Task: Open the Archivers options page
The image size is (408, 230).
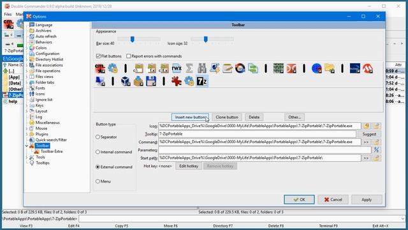Action: click(x=43, y=31)
